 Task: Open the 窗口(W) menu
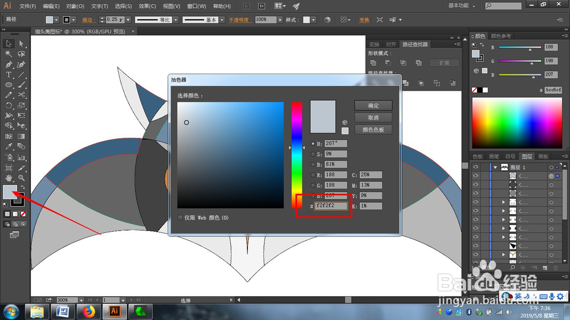point(197,6)
